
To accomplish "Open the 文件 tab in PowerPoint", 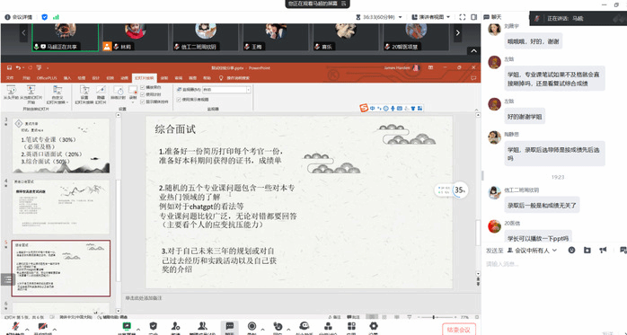I will click(11, 78).
